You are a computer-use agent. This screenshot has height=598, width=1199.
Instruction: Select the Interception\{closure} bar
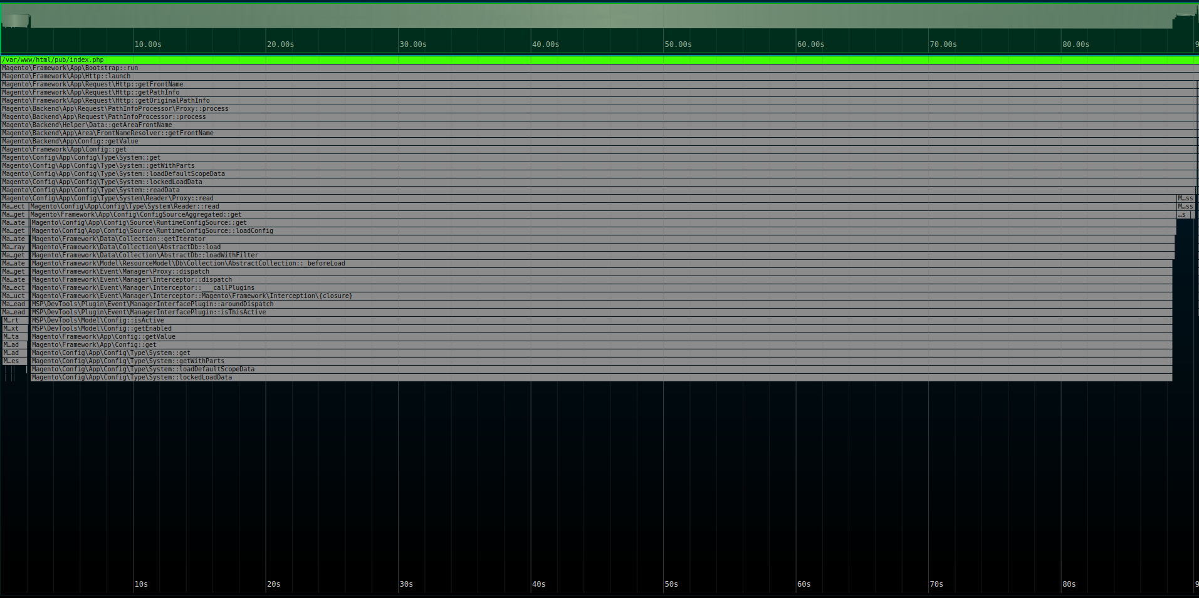(602, 296)
